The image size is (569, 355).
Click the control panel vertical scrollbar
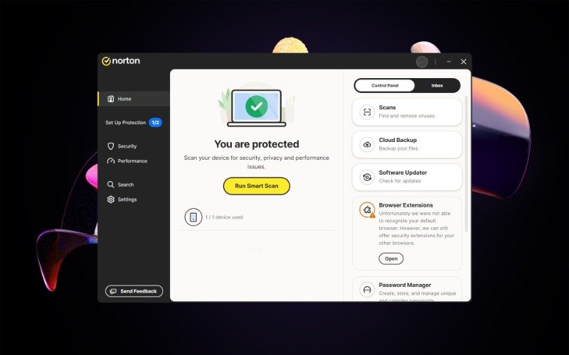pyautogui.click(x=467, y=164)
